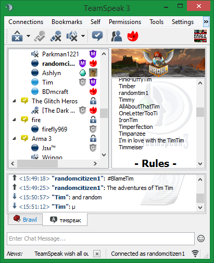This screenshot has width=214, height=263.
Task: Collapse The Glitch Heros channel
Action: click(15, 101)
